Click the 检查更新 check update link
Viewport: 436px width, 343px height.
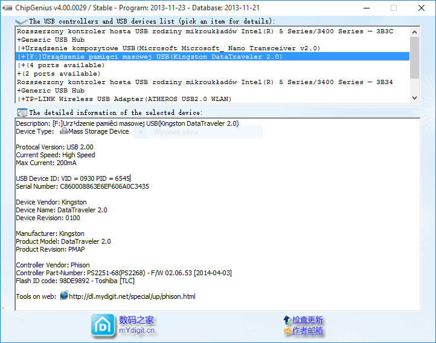pos(307,320)
